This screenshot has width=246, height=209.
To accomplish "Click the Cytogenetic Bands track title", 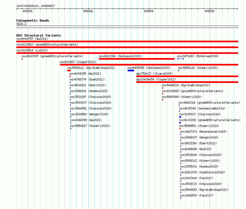I will (33, 20).
